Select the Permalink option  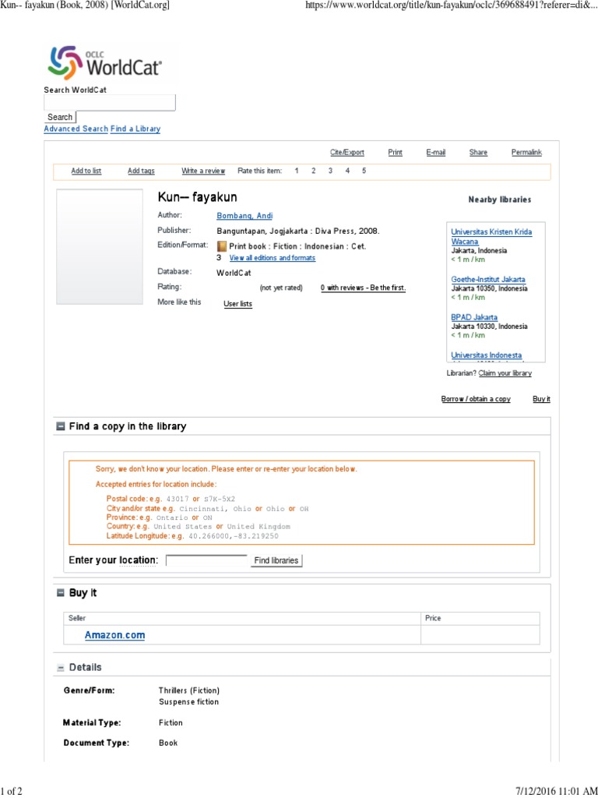click(x=526, y=153)
